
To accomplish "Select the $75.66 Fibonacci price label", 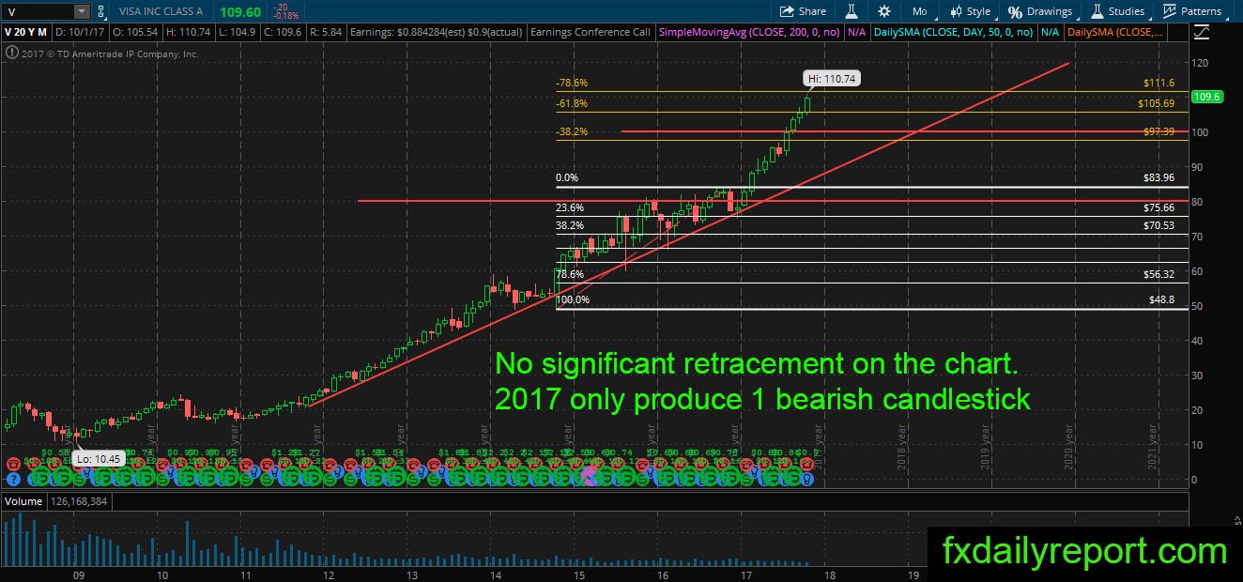I will pyautogui.click(x=1159, y=208).
